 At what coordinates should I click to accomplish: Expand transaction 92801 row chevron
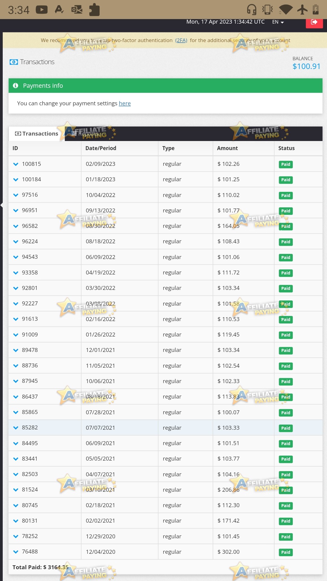point(16,288)
